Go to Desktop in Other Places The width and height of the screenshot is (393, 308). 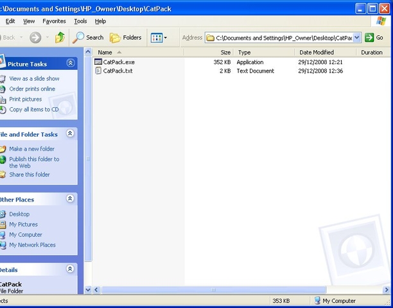19,214
